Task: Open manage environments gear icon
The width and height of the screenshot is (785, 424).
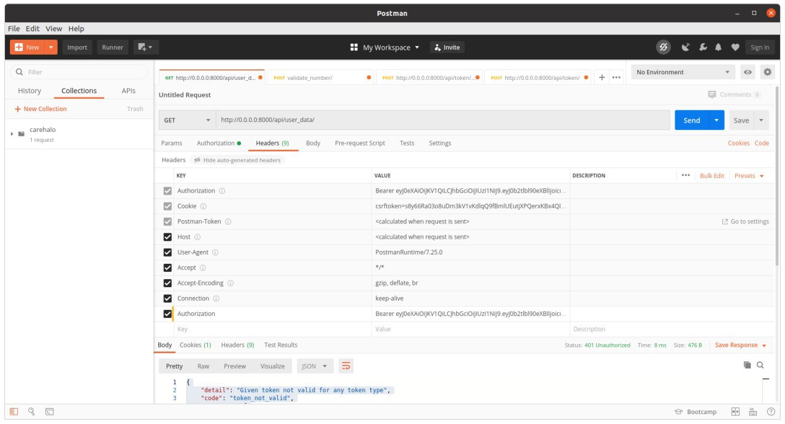Action: [767, 72]
